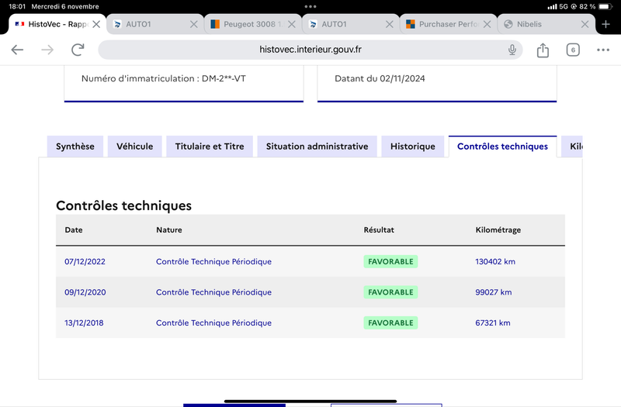
Task: Open the Synthèse section tab
Action: pyautogui.click(x=75, y=147)
